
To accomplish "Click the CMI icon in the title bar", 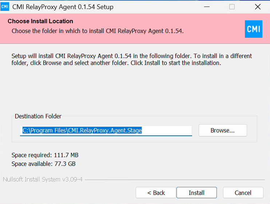I will 5,7.
